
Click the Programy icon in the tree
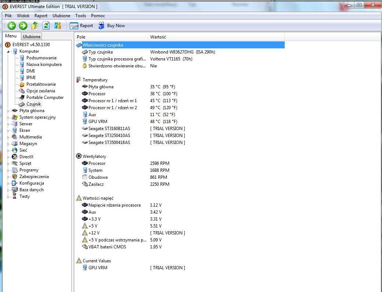(15, 170)
